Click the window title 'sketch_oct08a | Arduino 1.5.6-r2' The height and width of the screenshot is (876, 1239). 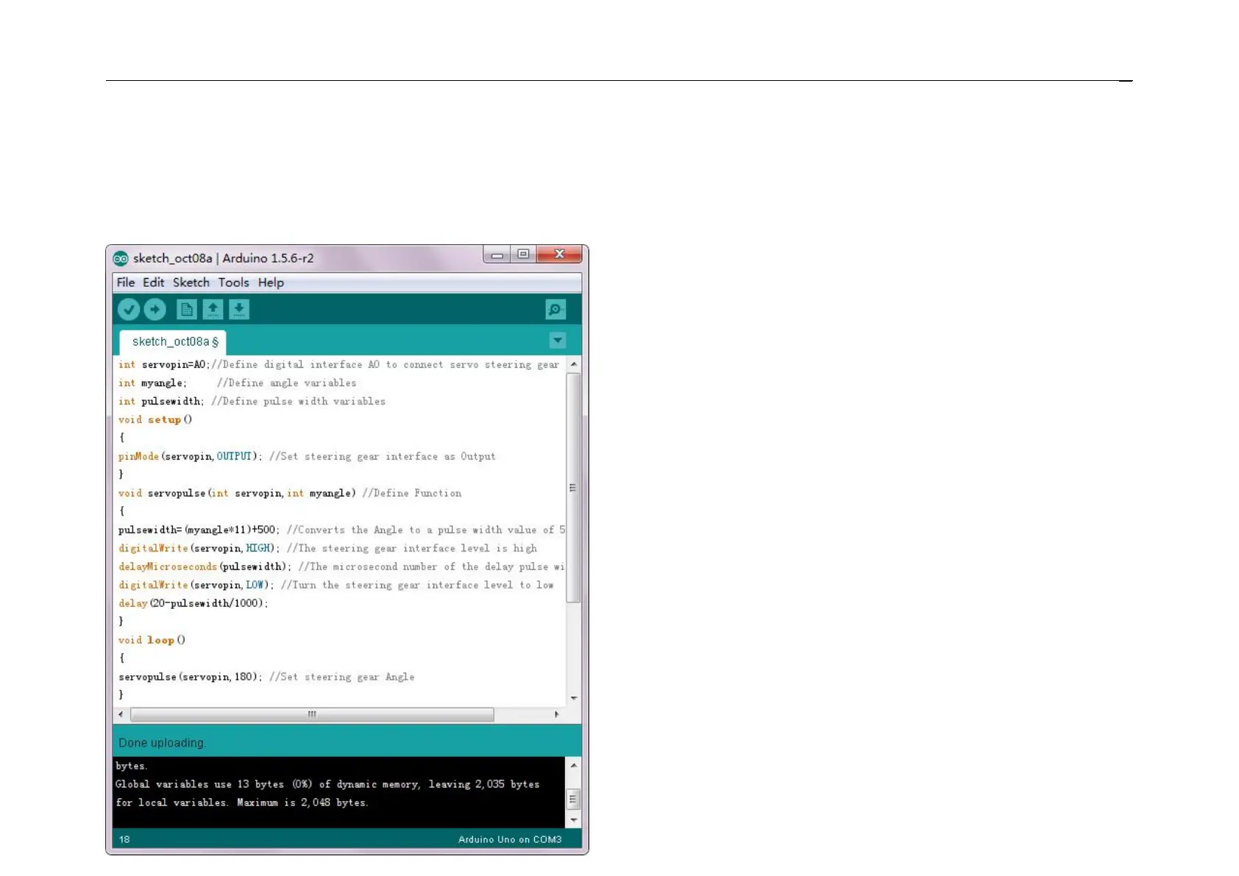tap(224, 258)
